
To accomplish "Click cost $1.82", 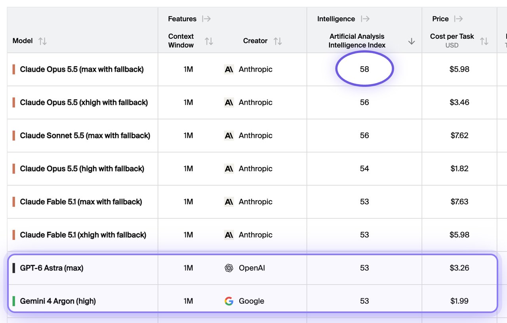I will tap(459, 169).
